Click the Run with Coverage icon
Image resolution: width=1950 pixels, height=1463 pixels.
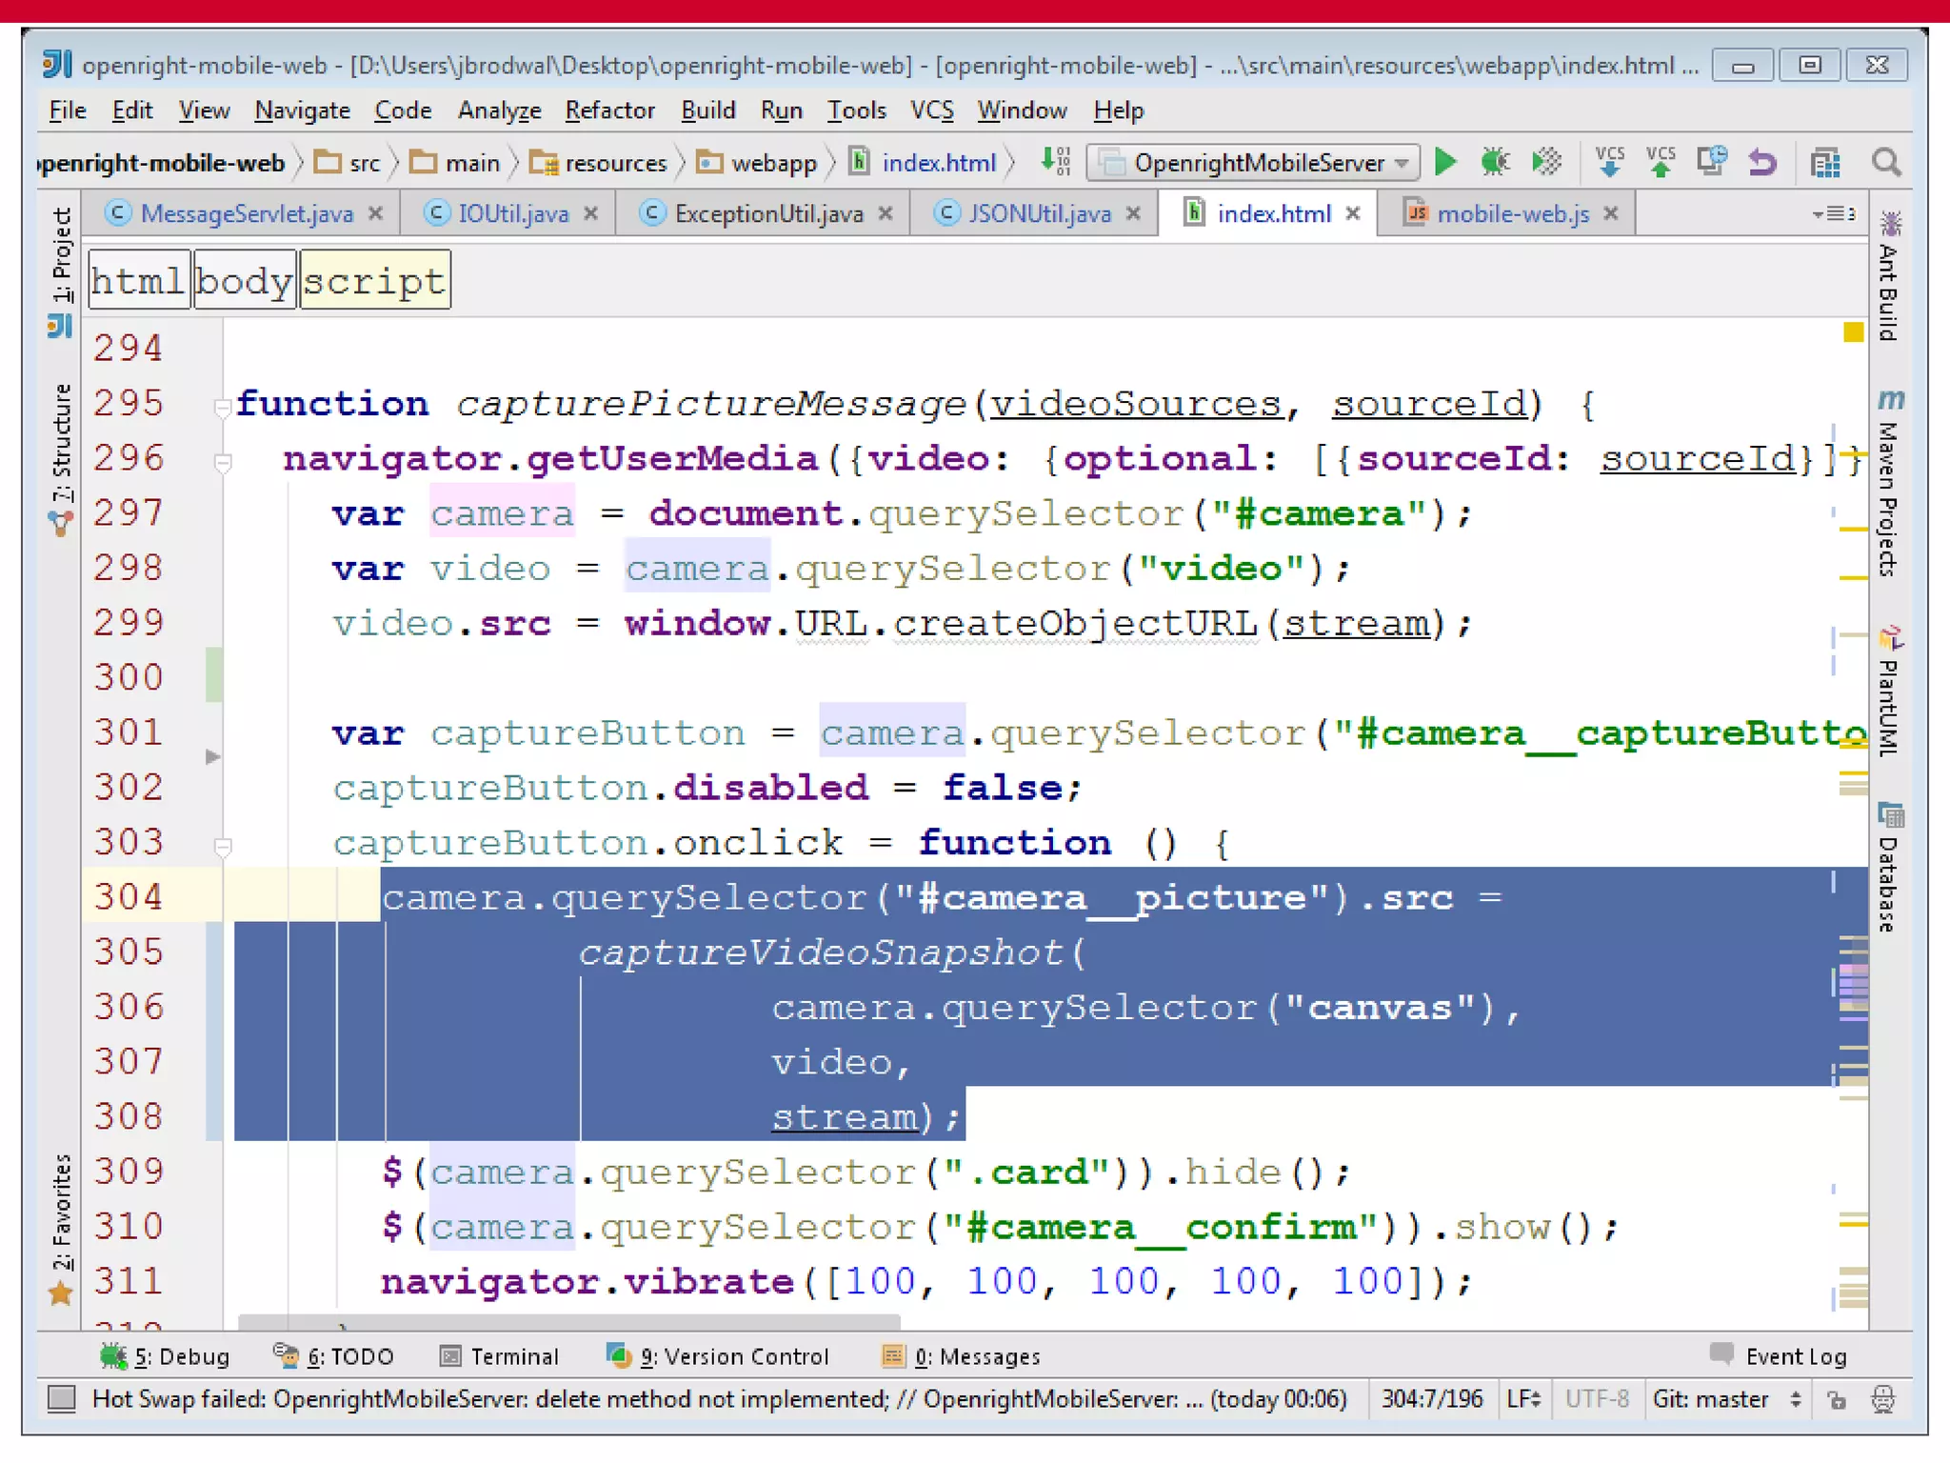click(x=1546, y=163)
